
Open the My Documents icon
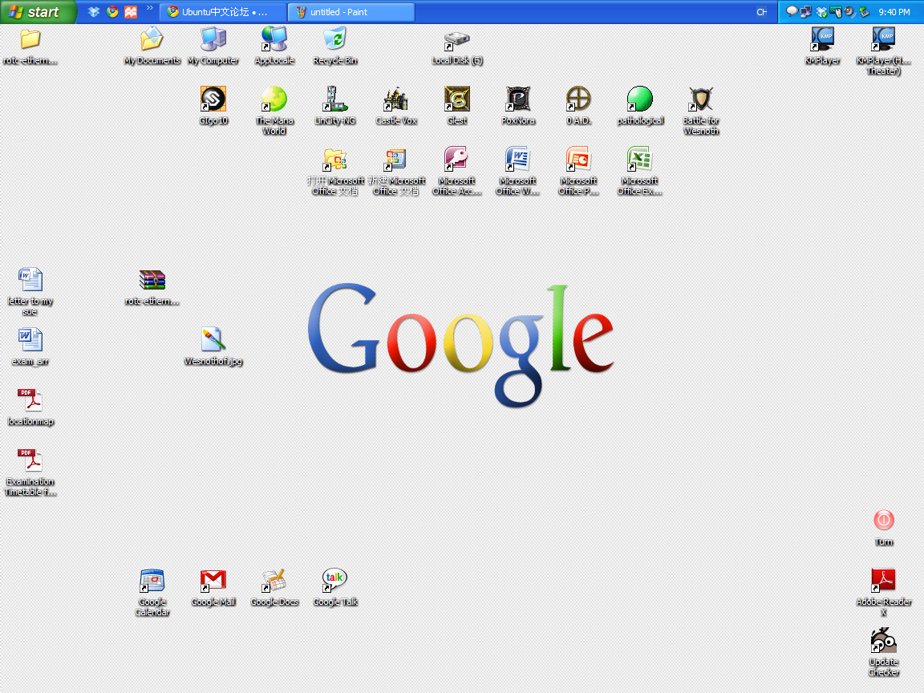tap(152, 40)
